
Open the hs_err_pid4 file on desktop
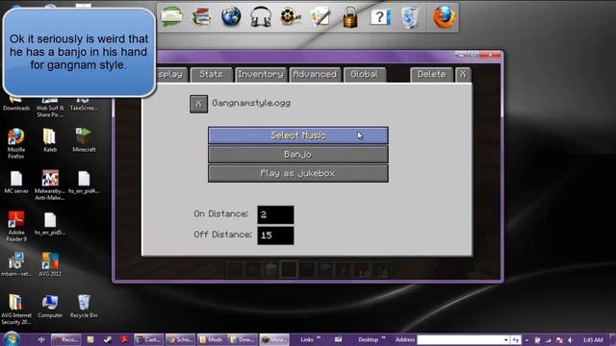[x=84, y=182]
